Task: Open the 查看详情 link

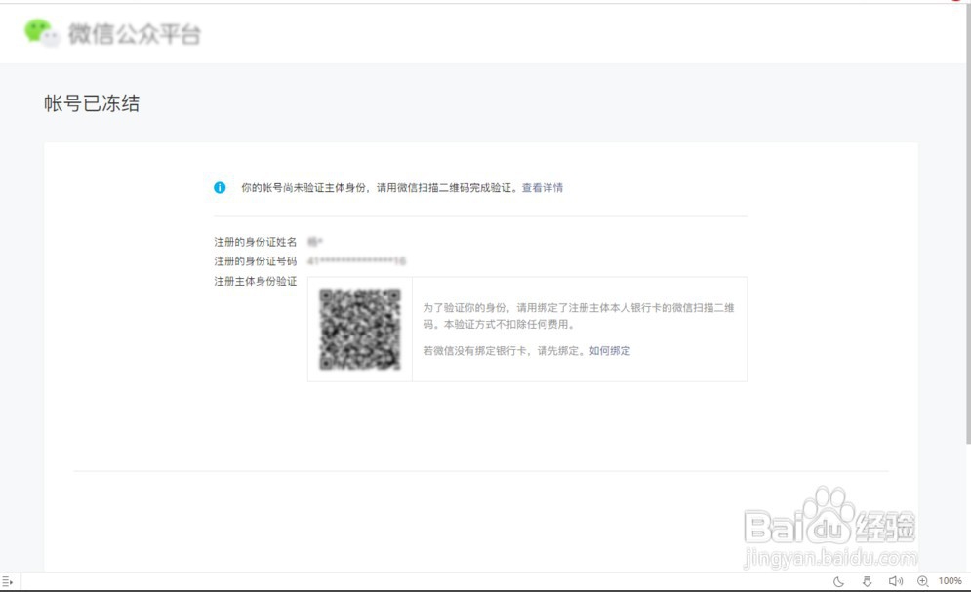Action: pyautogui.click(x=543, y=187)
